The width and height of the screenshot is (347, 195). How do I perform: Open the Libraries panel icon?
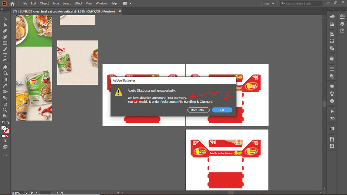342,31
